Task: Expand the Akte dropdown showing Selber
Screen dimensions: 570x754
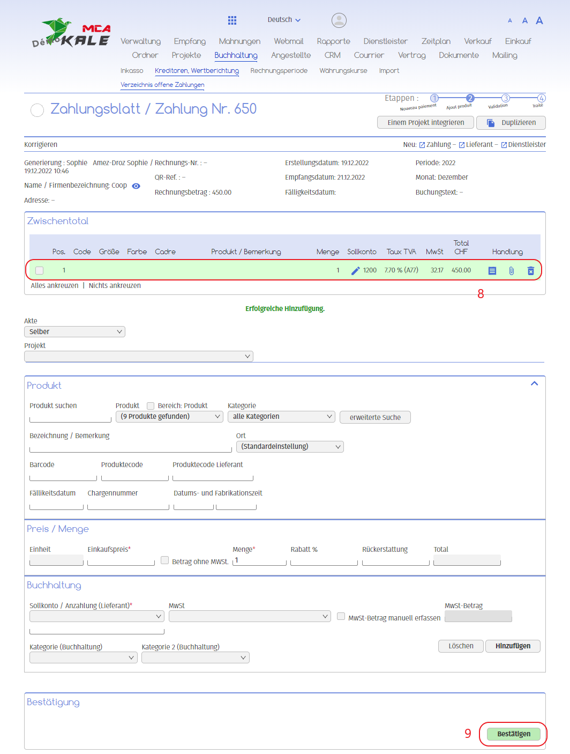Action: (74, 332)
